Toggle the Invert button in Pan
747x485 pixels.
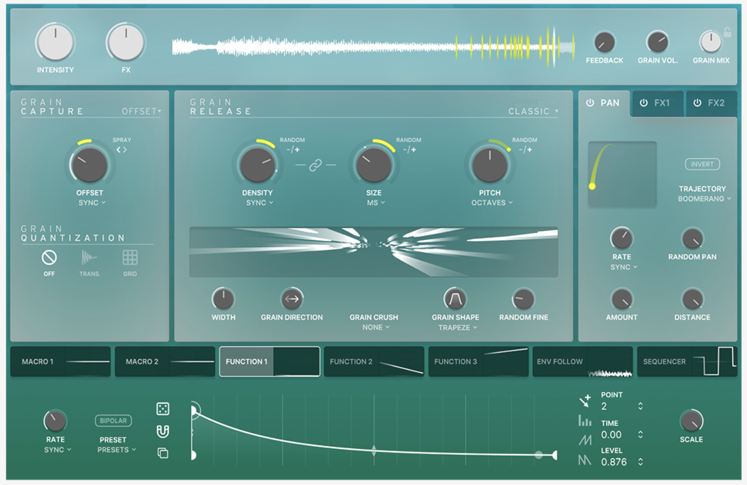coord(702,164)
